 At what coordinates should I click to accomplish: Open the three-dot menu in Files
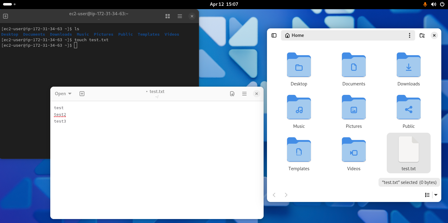(410, 35)
